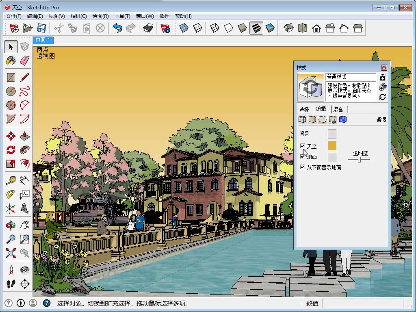Activate the Move tool
This screenshot has width=416, height=312.
(11, 136)
